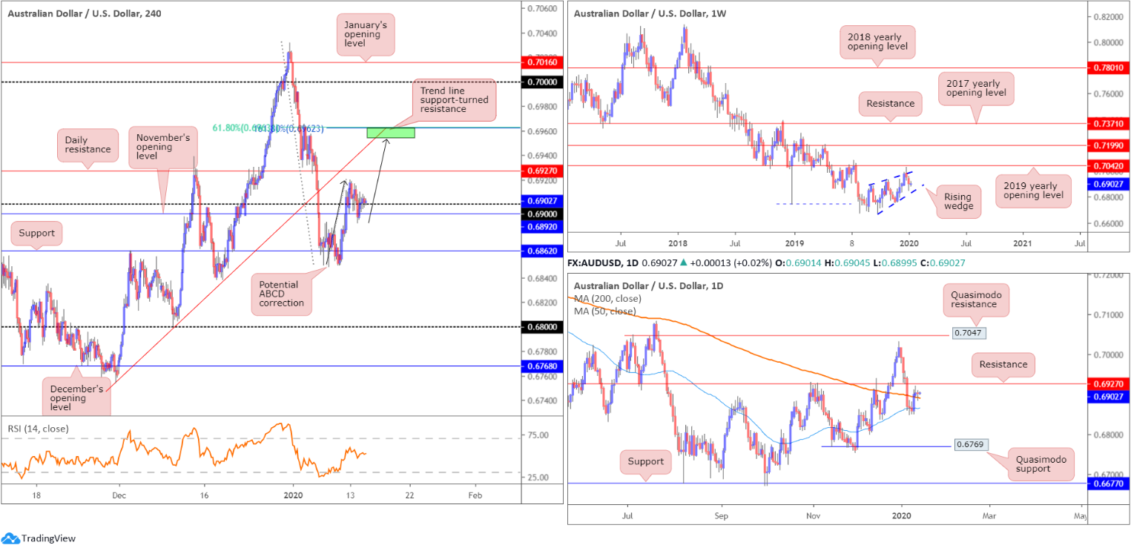Viewport: 1131px width, 548px height.
Task: Select "Potential ABCD correction" callout
Action: click(x=281, y=294)
